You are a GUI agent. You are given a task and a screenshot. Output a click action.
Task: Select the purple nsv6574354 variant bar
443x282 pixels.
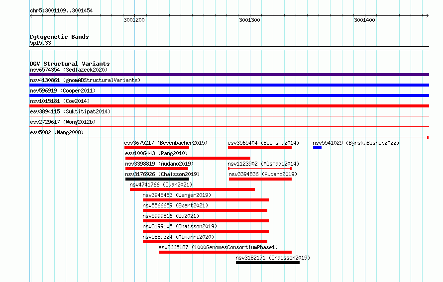click(x=229, y=75)
